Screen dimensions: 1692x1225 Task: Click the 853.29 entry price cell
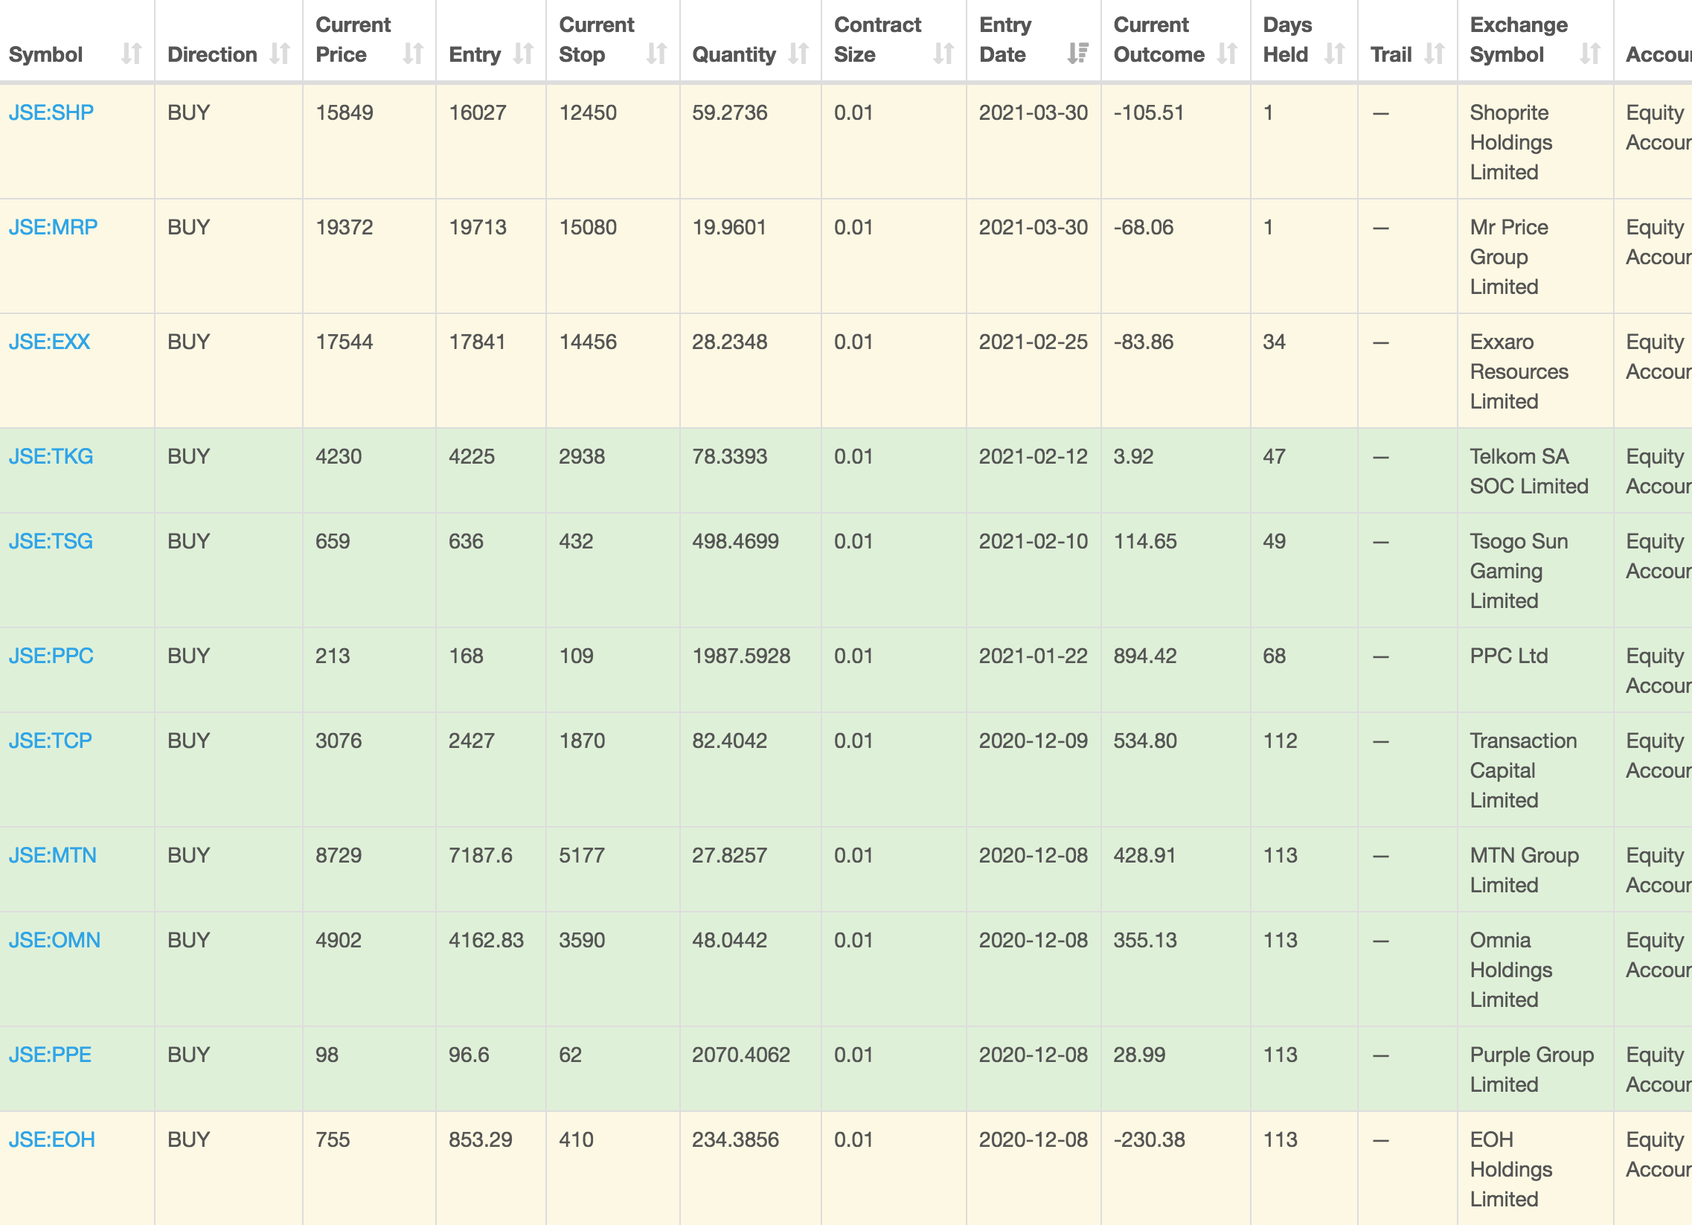(491, 1168)
